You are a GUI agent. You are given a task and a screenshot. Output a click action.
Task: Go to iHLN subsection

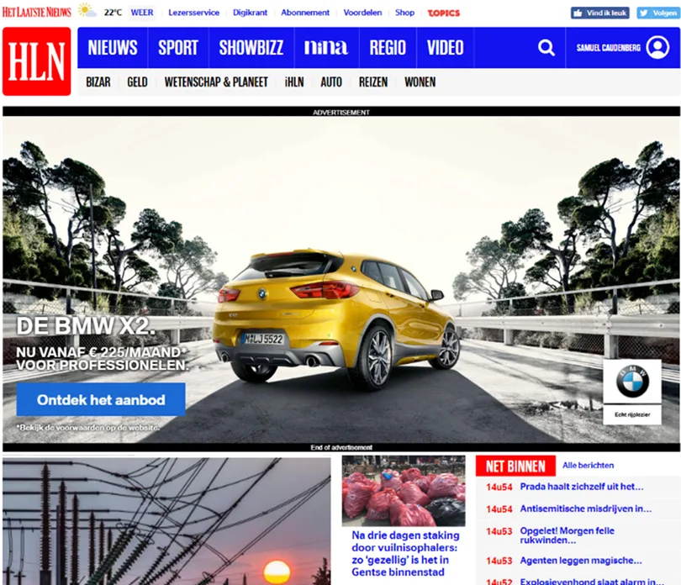[294, 82]
